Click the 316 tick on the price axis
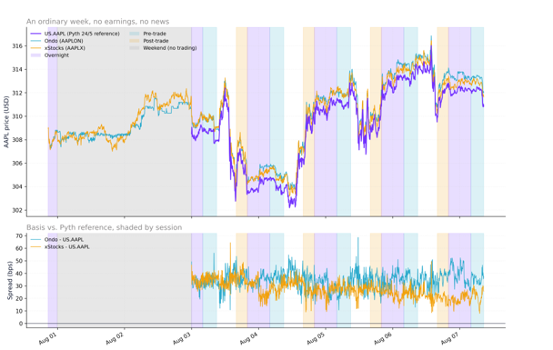553x350 pixels. (x=17, y=46)
